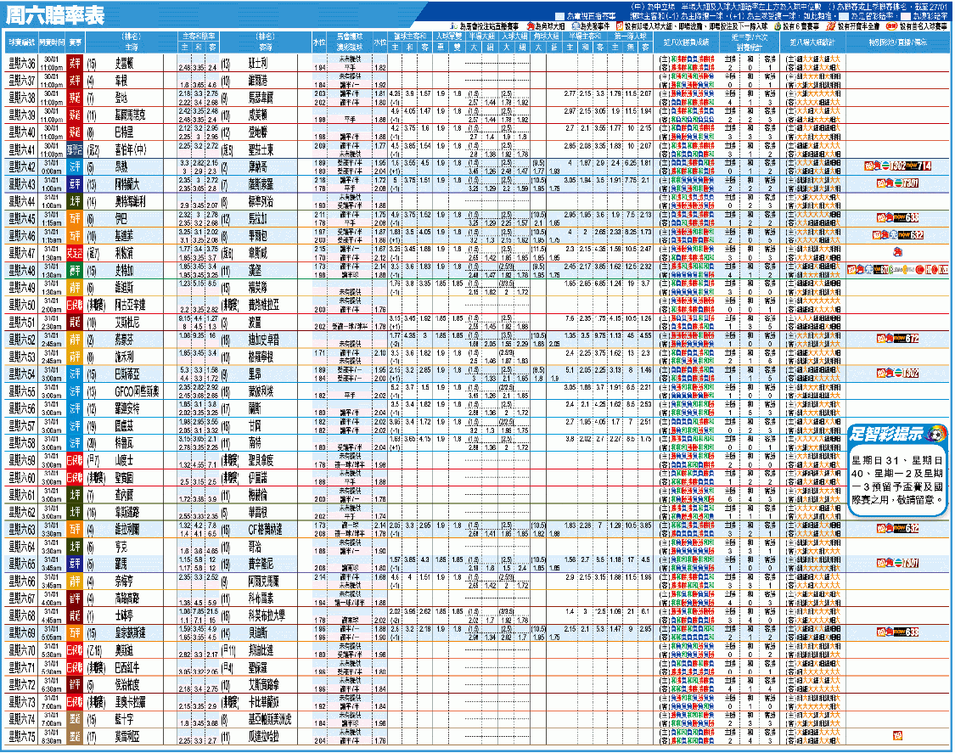Screen dimensions: 955x753
Task: Click away team 維爾港
Action: (258, 81)
